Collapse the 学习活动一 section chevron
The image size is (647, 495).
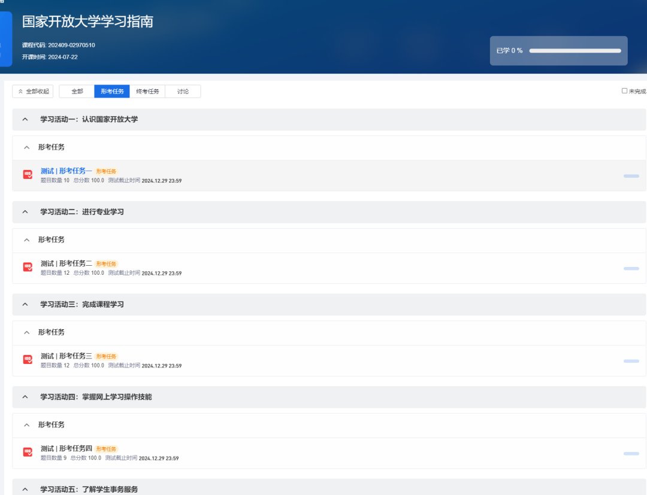pos(25,119)
